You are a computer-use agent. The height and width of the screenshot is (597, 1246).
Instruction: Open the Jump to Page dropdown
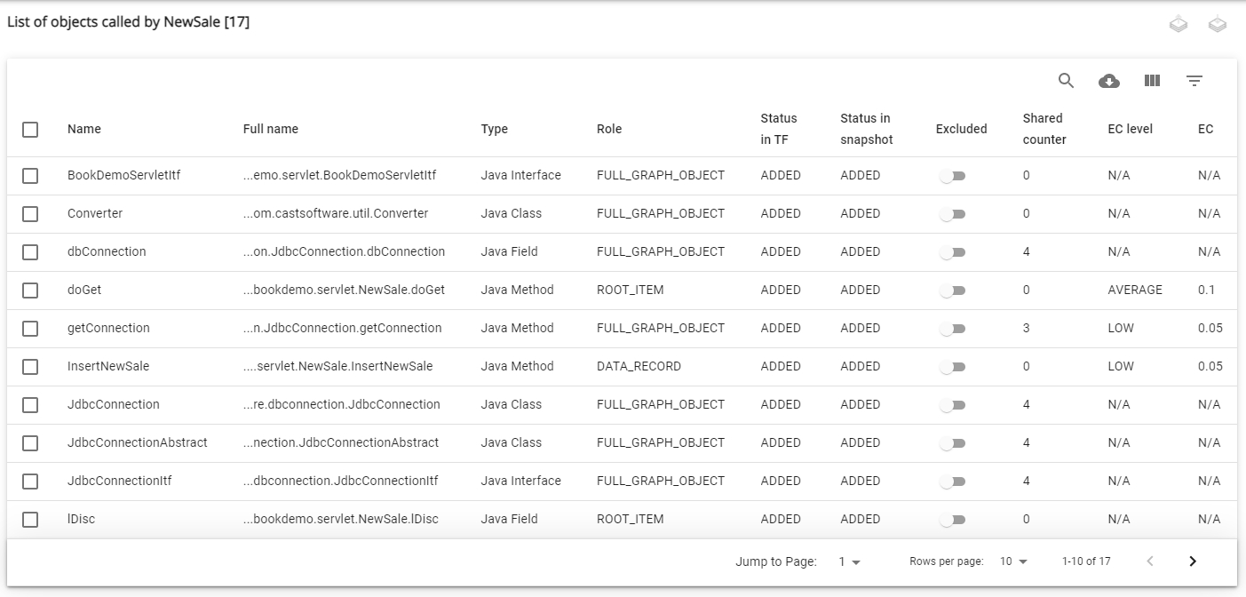click(x=850, y=561)
